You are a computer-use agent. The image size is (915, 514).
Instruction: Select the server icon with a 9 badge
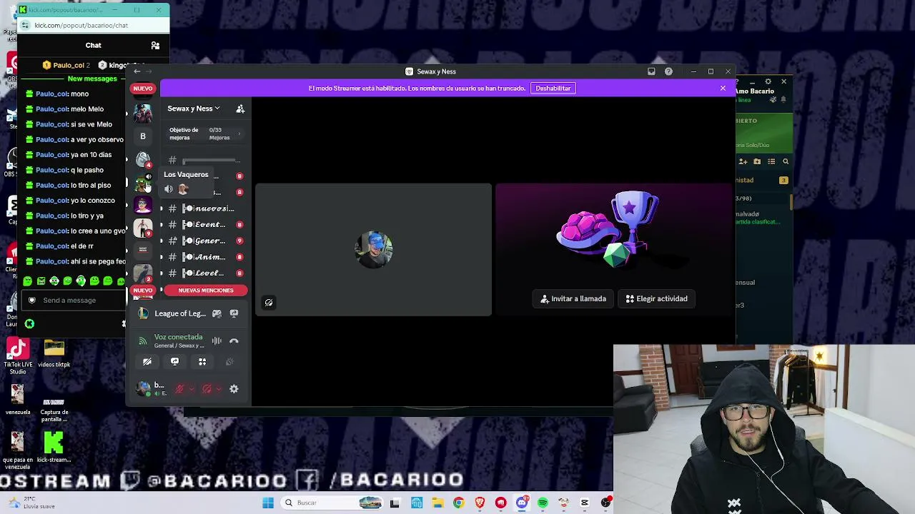(x=143, y=228)
